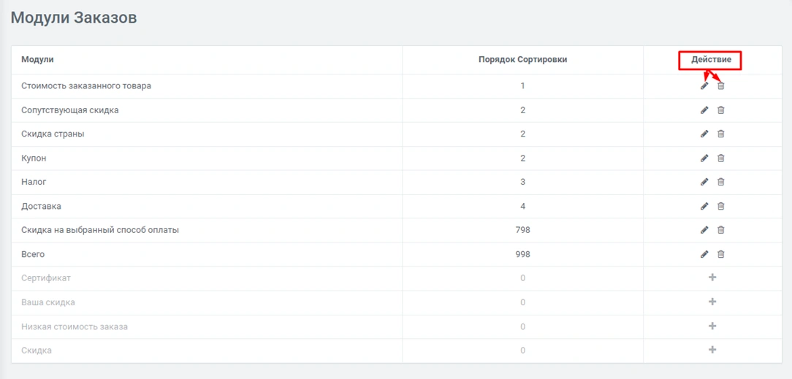Viewport: 792px width, 379px height.
Task: Edit the 'Налог' module settings
Action: (704, 182)
